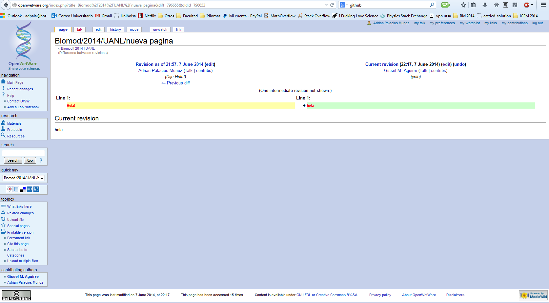Open the quick nav dropdown
The height and width of the screenshot is (303, 549).
pos(23,178)
